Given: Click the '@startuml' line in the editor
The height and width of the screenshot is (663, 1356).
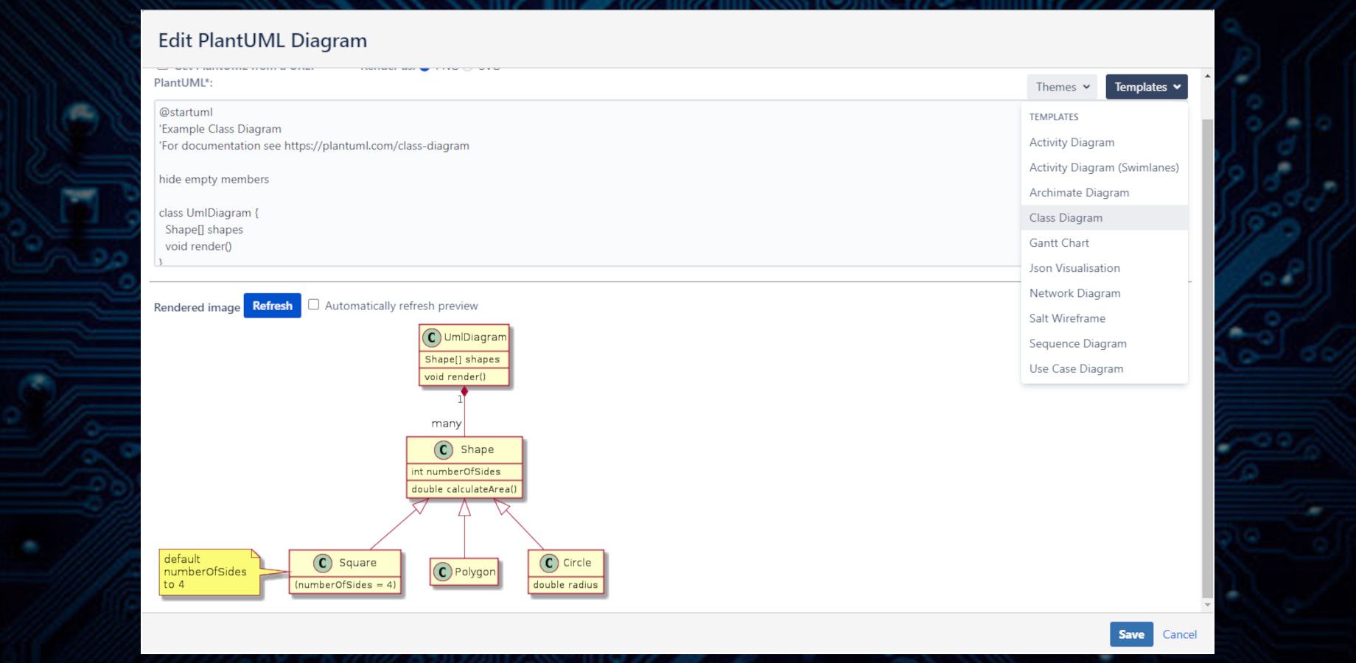Looking at the screenshot, I should [186, 112].
